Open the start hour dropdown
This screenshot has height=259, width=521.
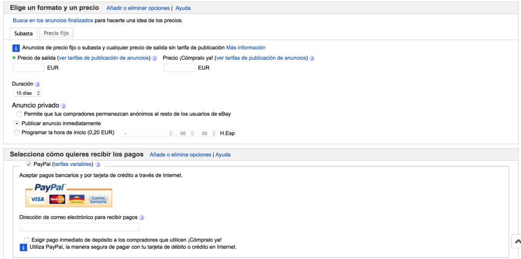(186, 134)
